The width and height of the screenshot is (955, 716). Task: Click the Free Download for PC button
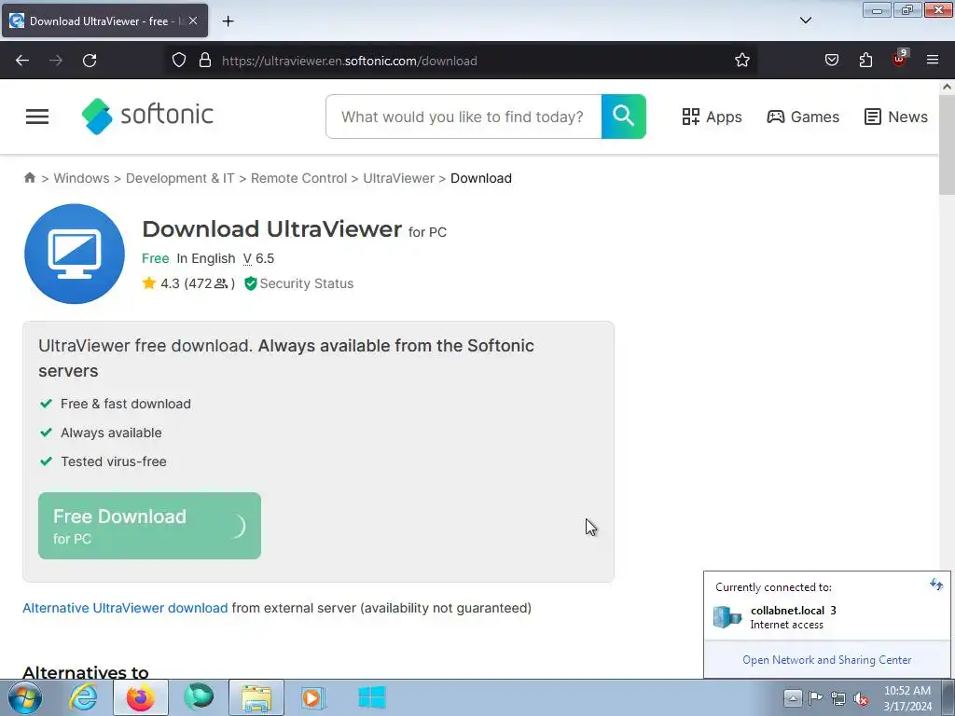click(x=149, y=526)
